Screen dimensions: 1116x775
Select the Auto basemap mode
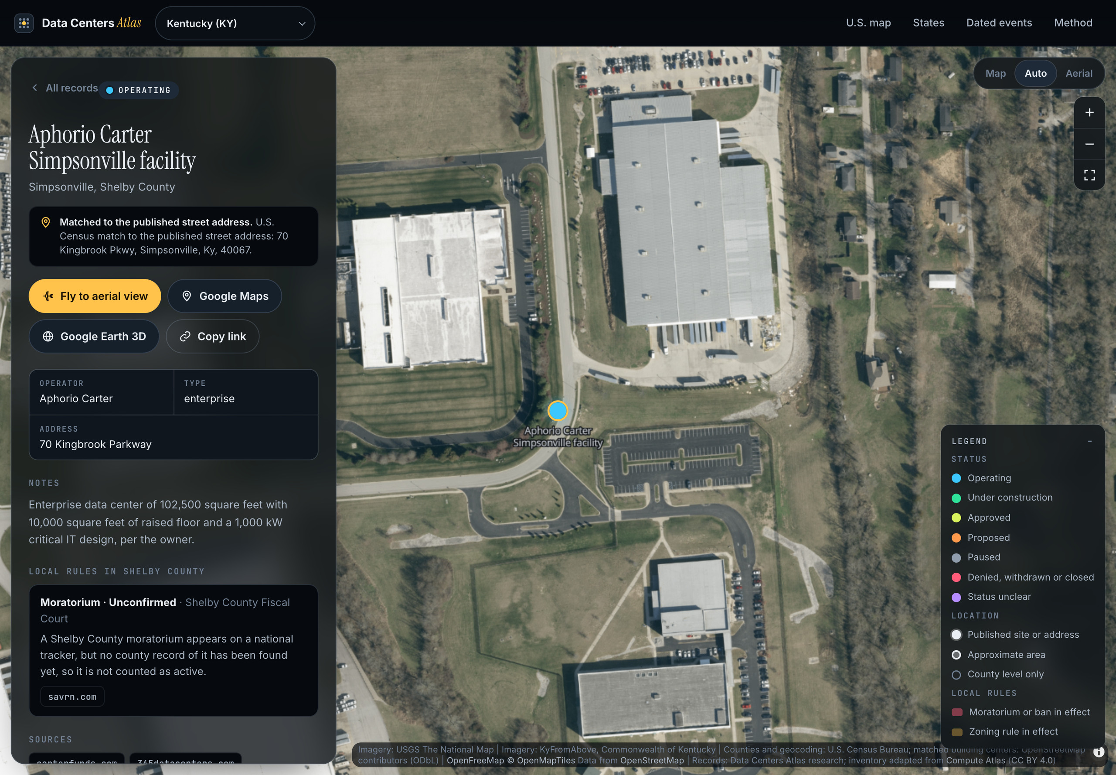click(1035, 73)
